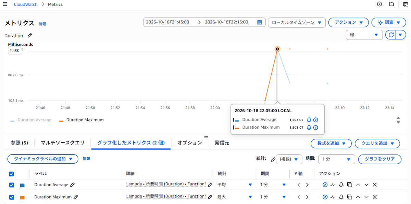Move Duration Average row down
The height and width of the screenshot is (204, 411).
[x=366, y=185]
